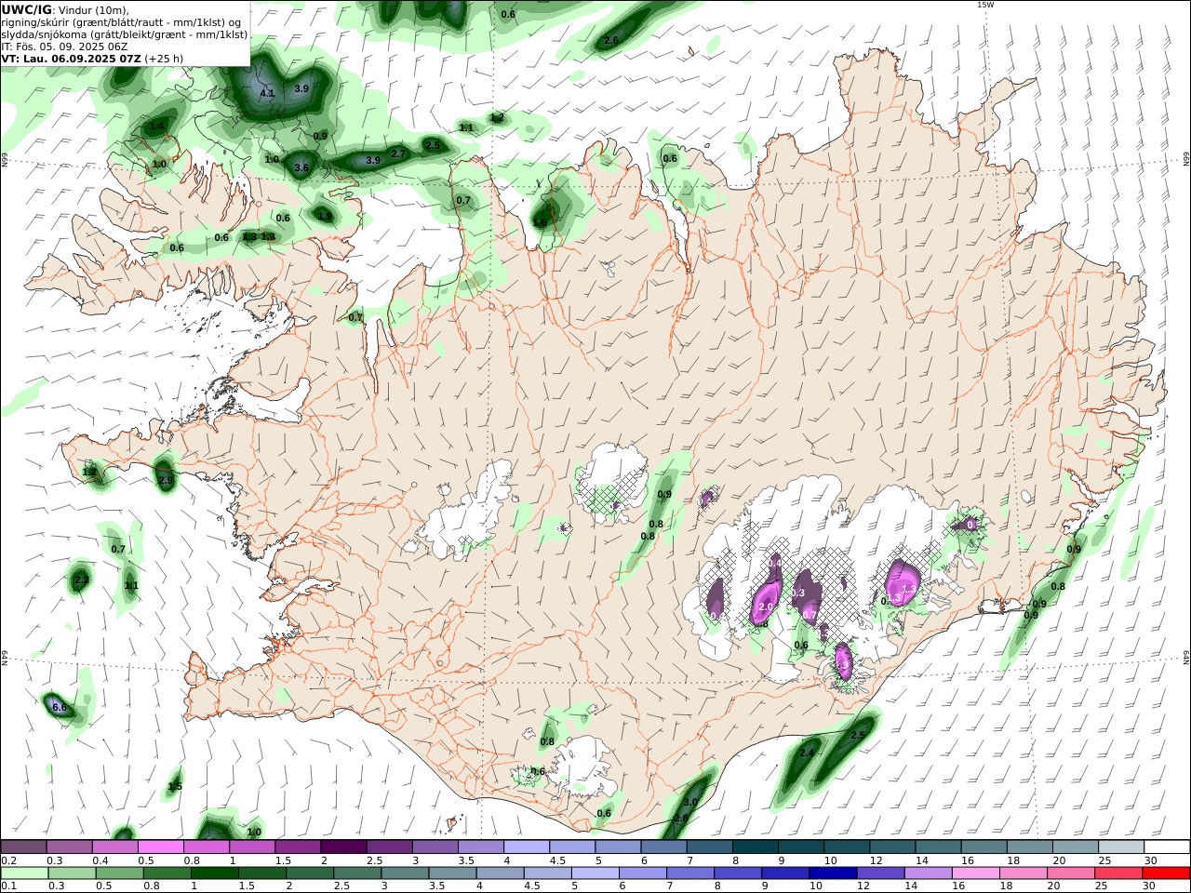
Task: Pick the dark teal snow swatch between 8 and 9
Action: coord(755,847)
